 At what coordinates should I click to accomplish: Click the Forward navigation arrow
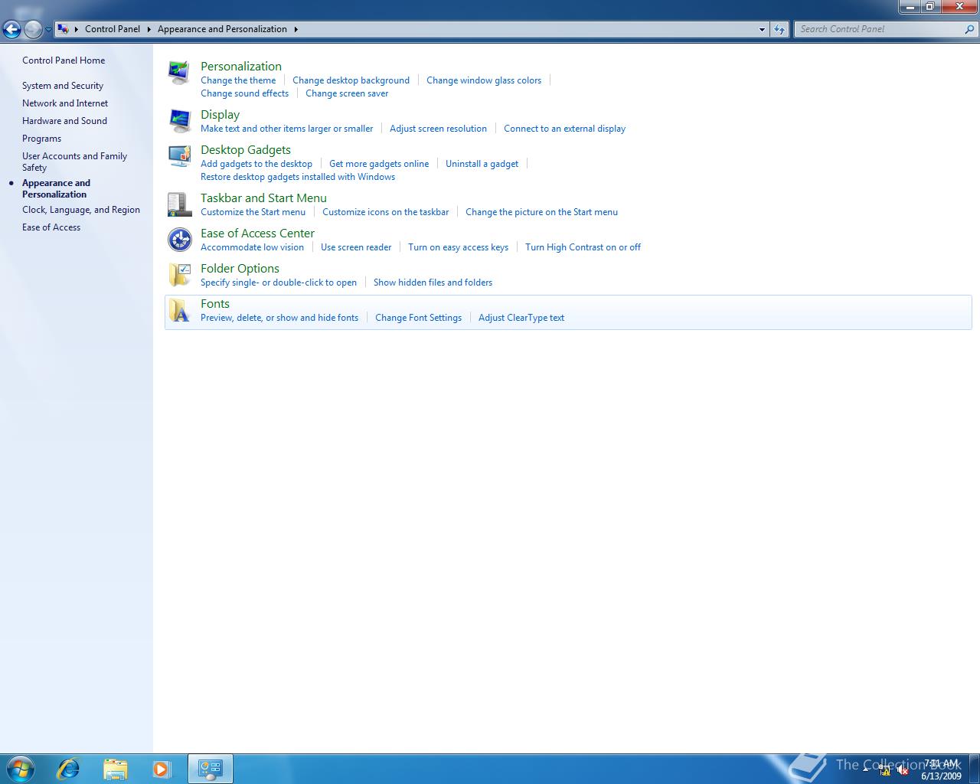tap(33, 29)
